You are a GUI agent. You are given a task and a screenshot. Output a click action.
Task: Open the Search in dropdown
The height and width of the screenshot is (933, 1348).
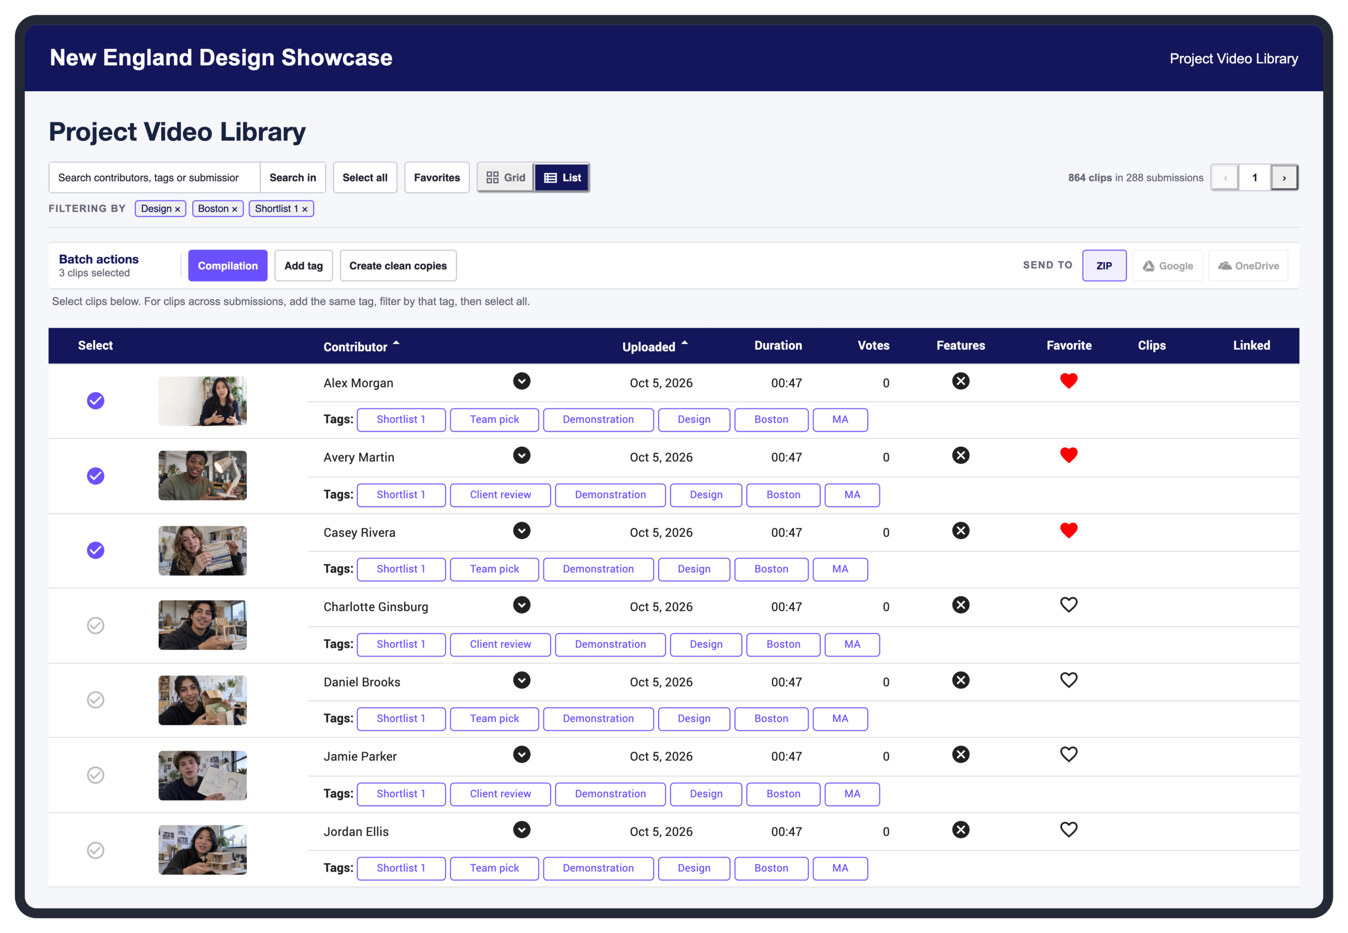(x=292, y=178)
